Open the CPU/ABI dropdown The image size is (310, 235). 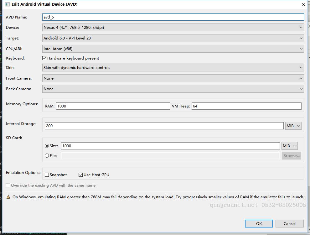[x=173, y=49]
